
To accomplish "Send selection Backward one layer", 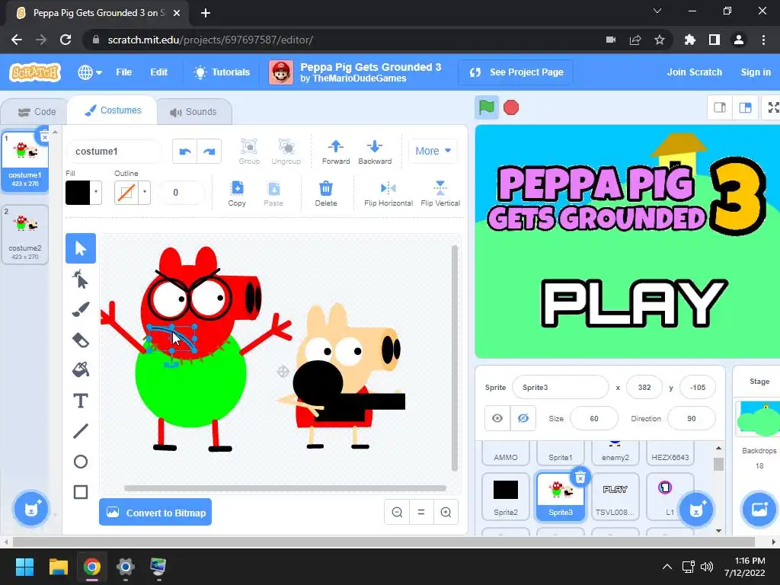I will click(375, 152).
